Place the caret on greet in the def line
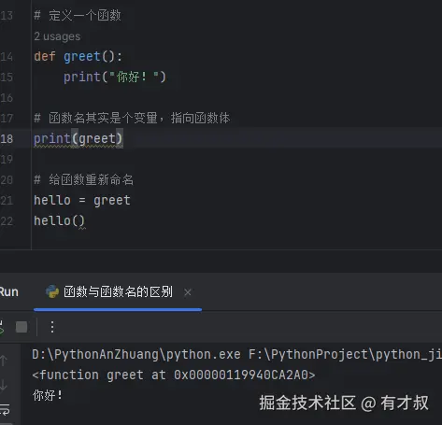The height and width of the screenshot is (425, 442). point(82,57)
